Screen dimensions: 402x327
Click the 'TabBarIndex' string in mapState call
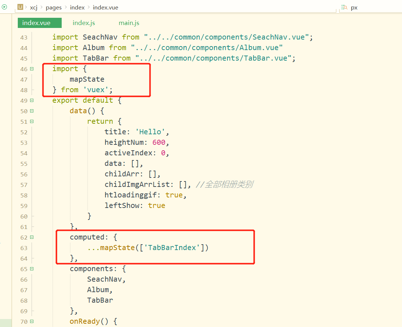[172, 248]
